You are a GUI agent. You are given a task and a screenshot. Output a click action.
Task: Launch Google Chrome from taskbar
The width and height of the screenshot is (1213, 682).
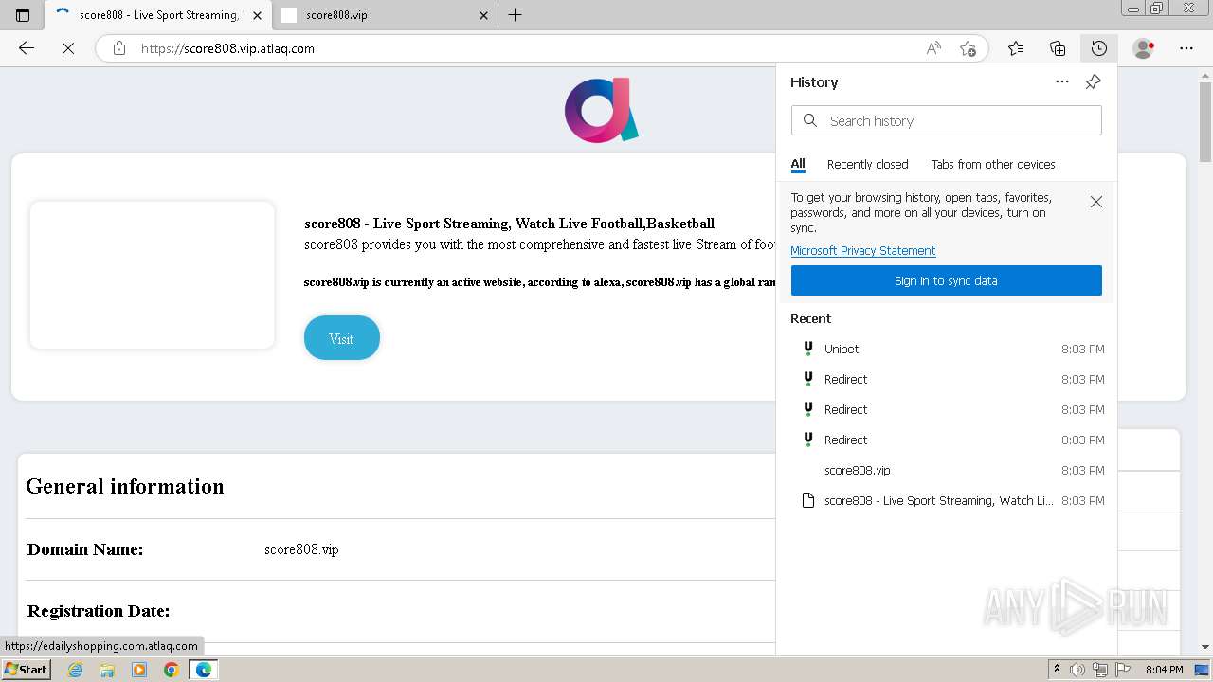171,670
